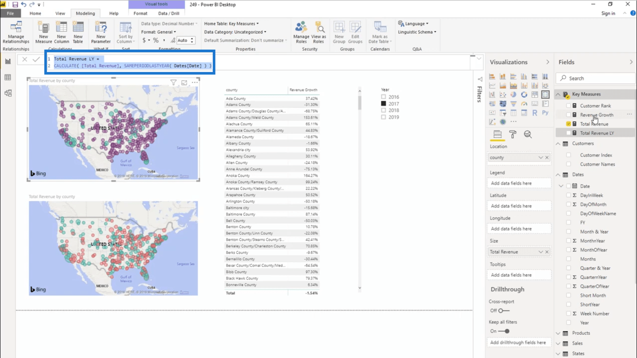Choose the Map visualization icon
This screenshot has width=637, height=358.
point(545,94)
